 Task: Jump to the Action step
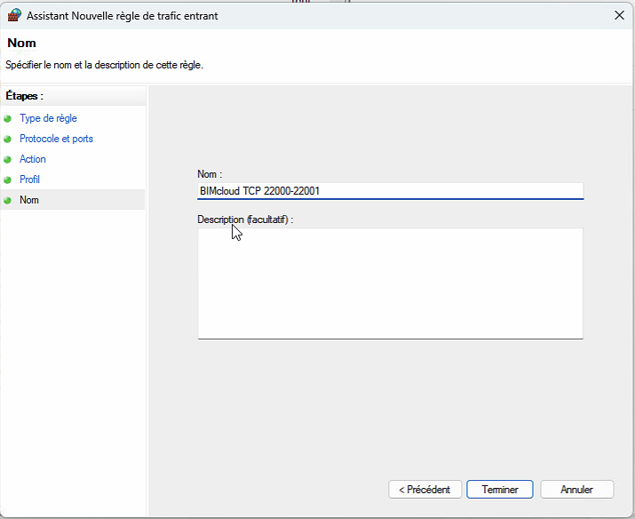32,159
